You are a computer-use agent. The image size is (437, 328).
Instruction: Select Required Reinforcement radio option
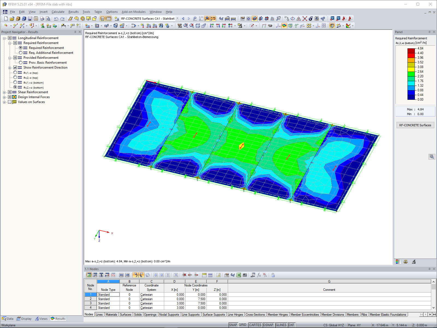[20, 48]
